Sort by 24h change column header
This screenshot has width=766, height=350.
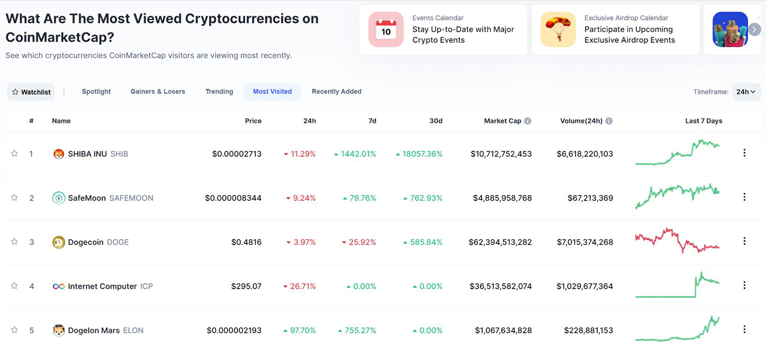pyautogui.click(x=309, y=121)
